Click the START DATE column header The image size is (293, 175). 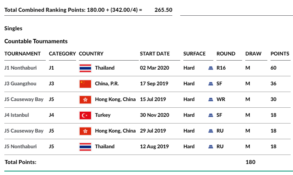(155, 53)
